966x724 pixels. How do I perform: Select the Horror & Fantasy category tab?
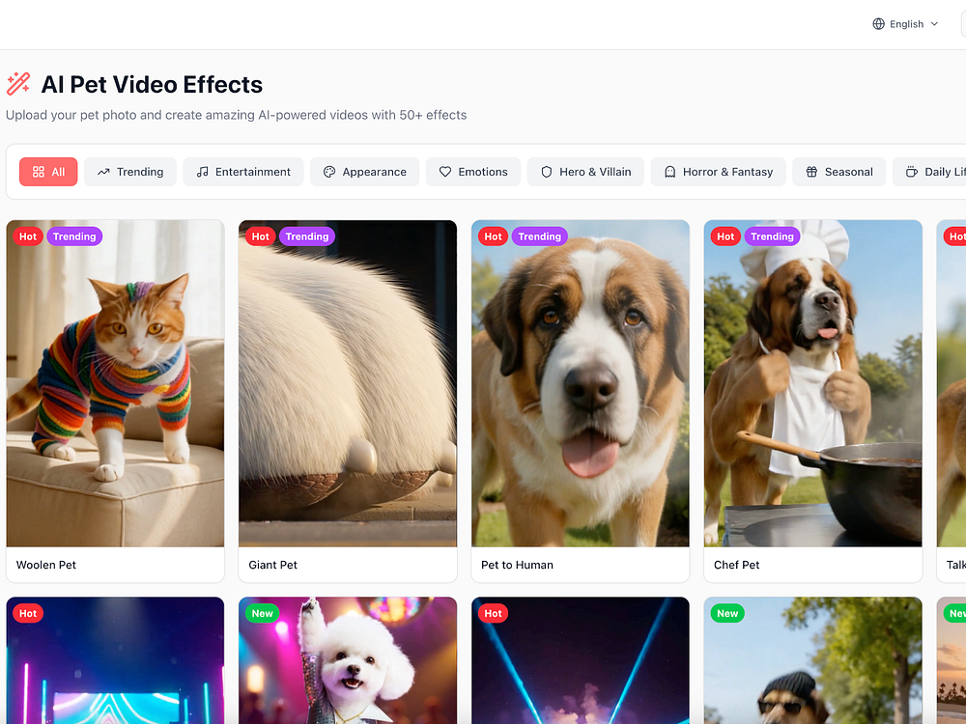point(718,172)
